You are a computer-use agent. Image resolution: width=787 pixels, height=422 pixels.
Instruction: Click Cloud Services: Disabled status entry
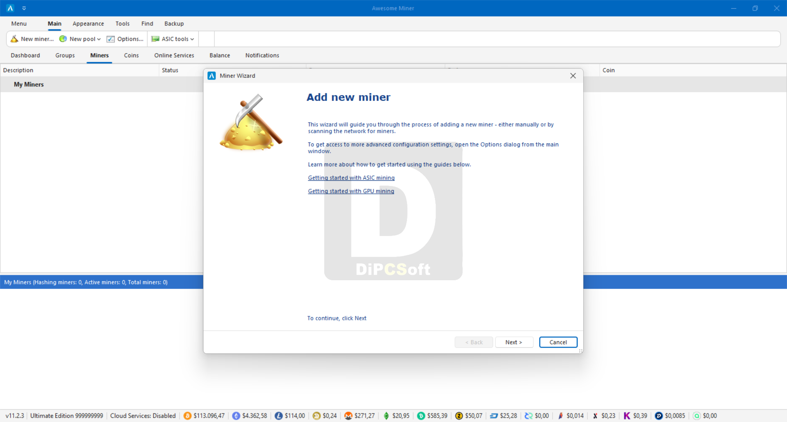[x=143, y=416]
